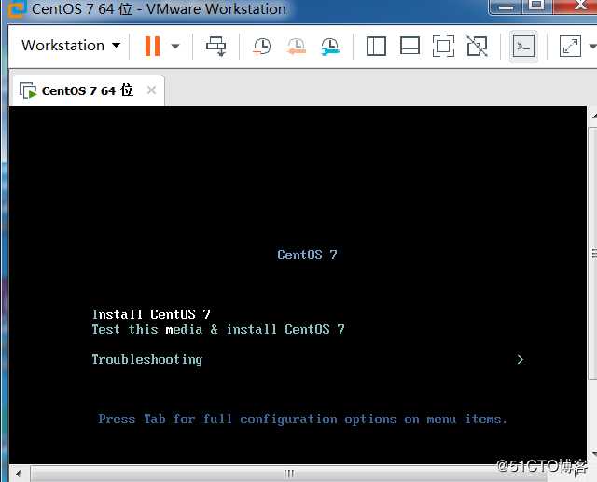Click the VMware Workstation title bar icon
Screen dimensions: 597x482
click(17, 8)
